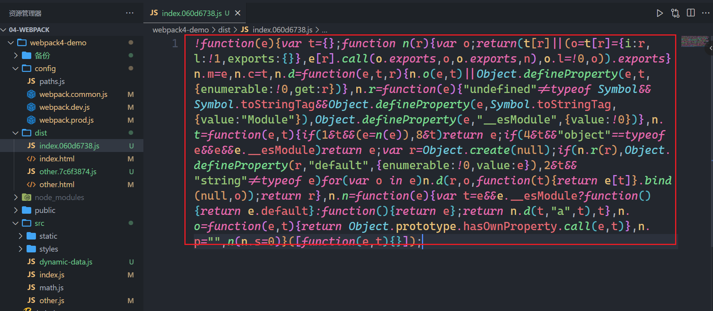
Task: Open the source control changes compare icon
Action: pyautogui.click(x=675, y=13)
